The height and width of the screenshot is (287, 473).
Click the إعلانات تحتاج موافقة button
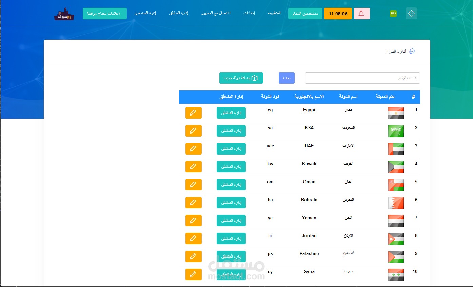[105, 14]
